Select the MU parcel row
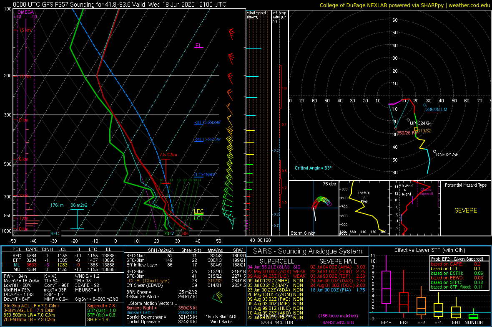The height and width of the screenshot is (327, 492). 63,269
